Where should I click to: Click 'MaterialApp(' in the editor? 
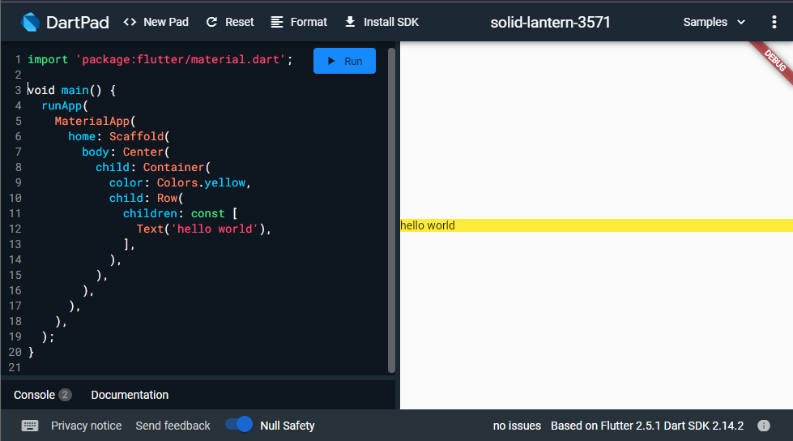pos(95,121)
